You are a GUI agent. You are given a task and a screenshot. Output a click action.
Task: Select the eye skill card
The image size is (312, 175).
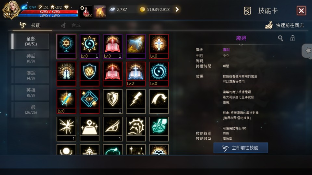coord(113,129)
